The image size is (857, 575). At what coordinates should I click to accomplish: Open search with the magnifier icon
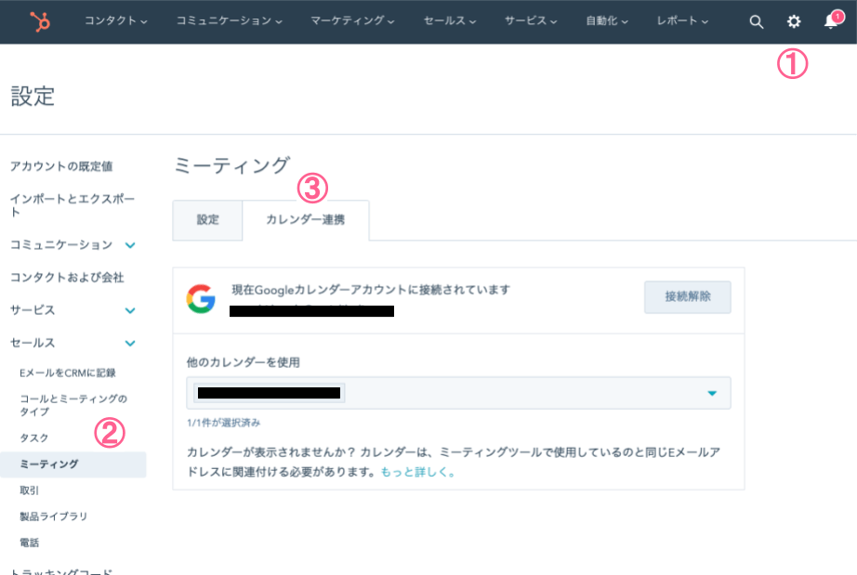[x=757, y=21]
